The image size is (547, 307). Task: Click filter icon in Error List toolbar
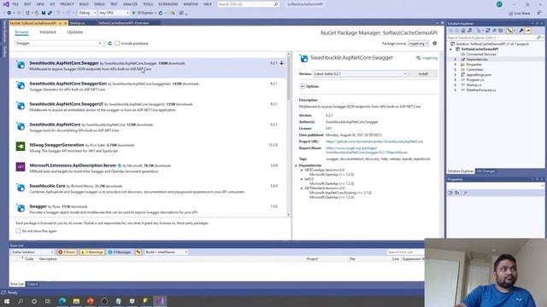pos(138,252)
